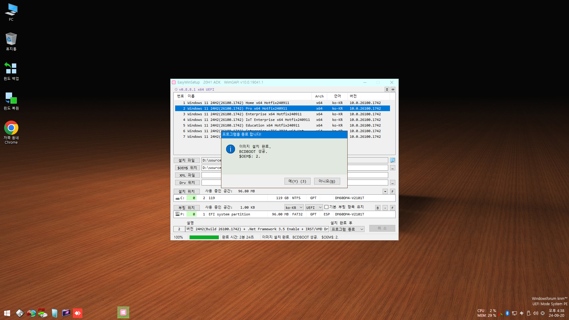The image size is (569, 320).
Task: Click 아니요(N) button in the dialog
Action: (x=327, y=181)
